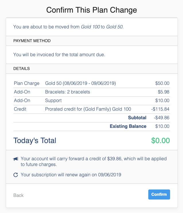The height and width of the screenshot is (213, 183).
Task: Select the Prorated credit Gold 100 line
Action: 88,109
